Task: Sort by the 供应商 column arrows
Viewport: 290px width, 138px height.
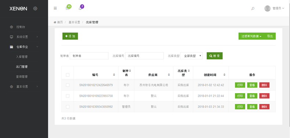Action: pyautogui.click(x=169, y=75)
